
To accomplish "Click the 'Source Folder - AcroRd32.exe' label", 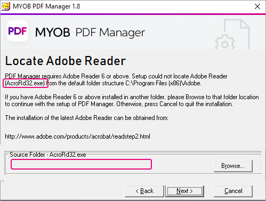I will point(48,155).
